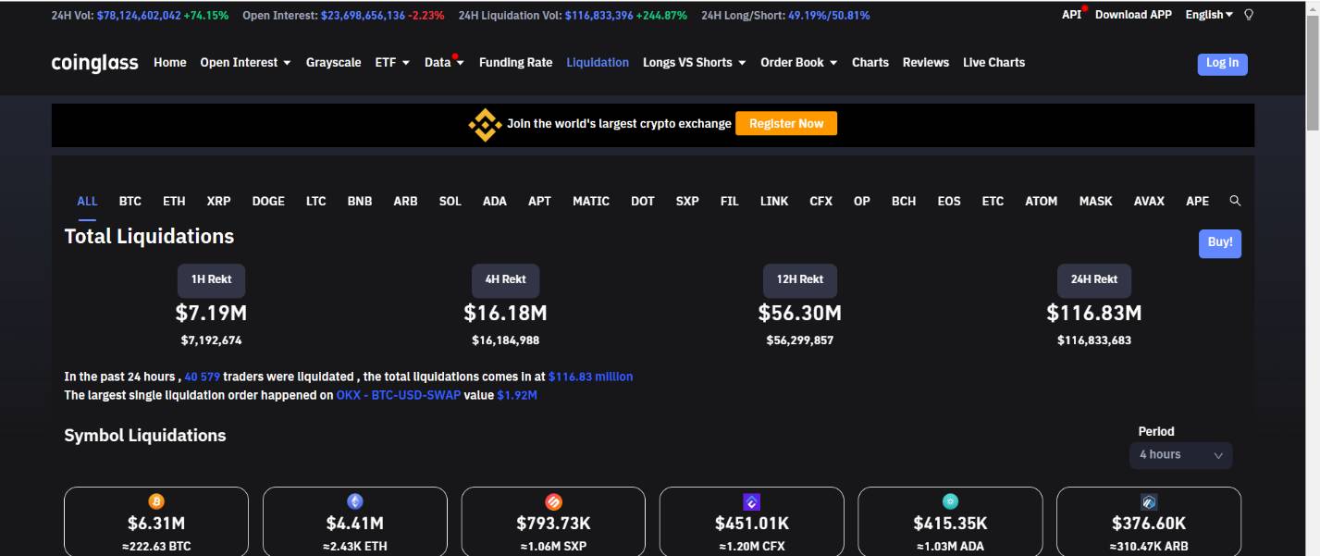Click the Download APP link
This screenshot has width=1320, height=556.
click(1133, 15)
